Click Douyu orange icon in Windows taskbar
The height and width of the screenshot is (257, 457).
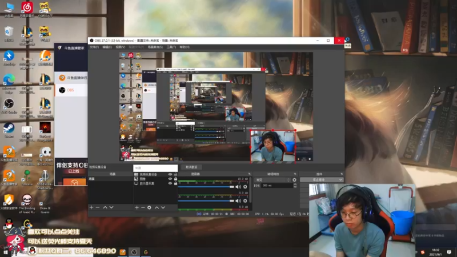coord(123,252)
